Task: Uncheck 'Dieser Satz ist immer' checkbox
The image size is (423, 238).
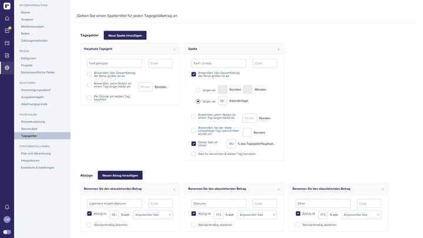Action: 194,143
